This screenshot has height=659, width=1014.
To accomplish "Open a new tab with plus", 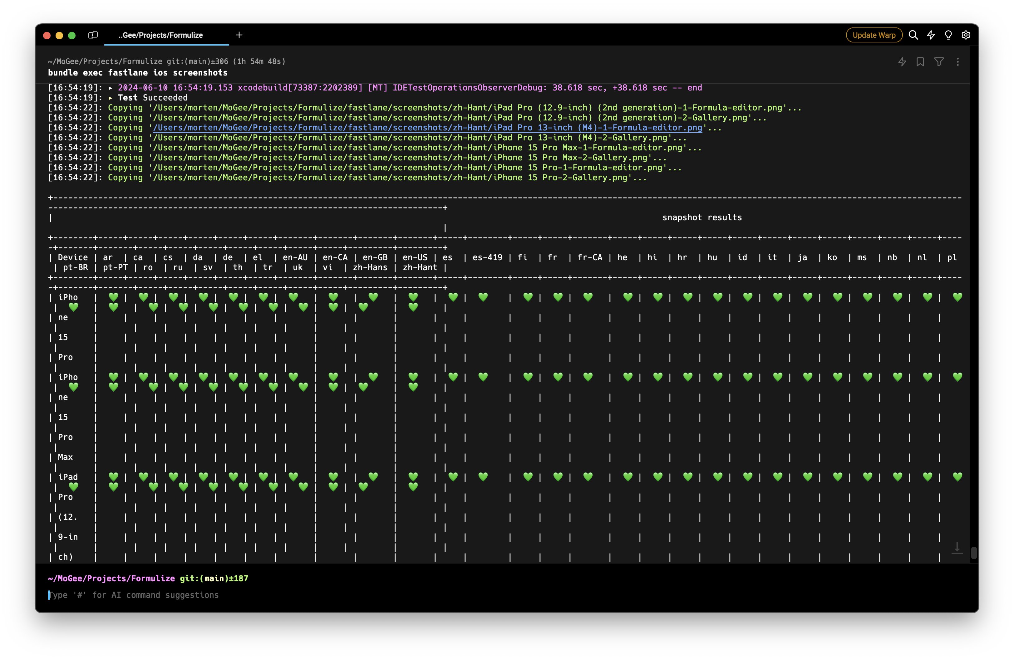I will (x=239, y=35).
